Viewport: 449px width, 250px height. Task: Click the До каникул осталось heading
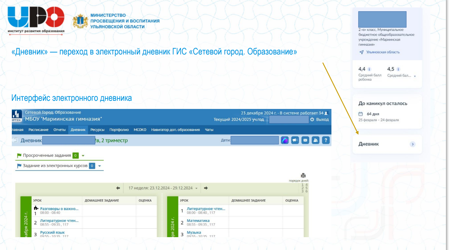[x=383, y=104]
